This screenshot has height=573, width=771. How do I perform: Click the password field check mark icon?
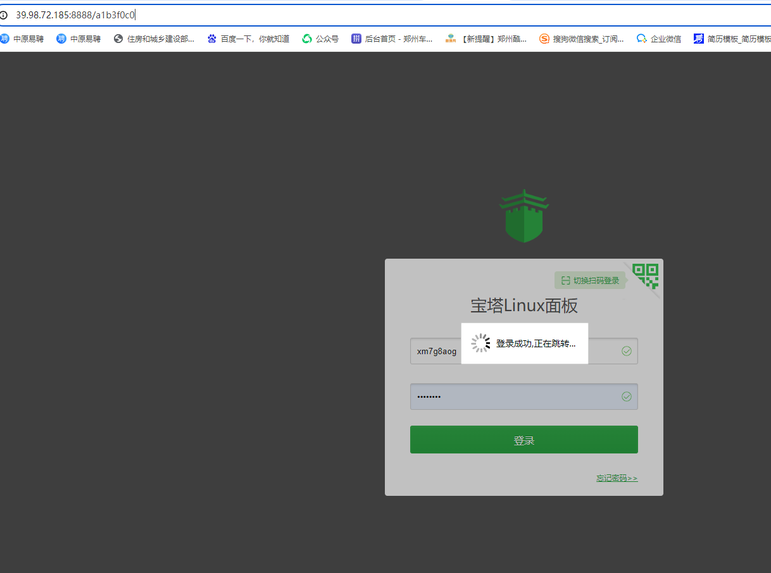click(627, 397)
